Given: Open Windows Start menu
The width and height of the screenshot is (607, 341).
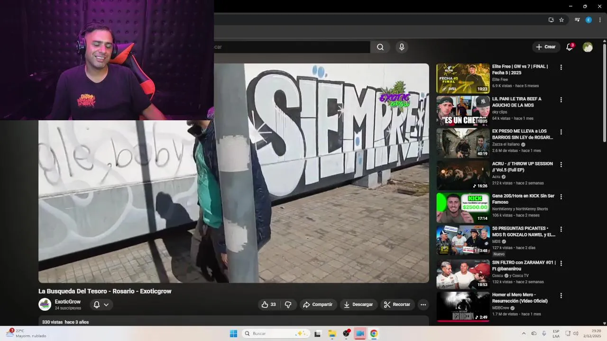Looking at the screenshot, I should click(233, 333).
